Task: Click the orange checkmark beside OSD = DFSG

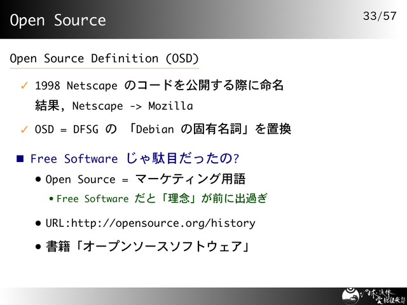Action: (x=24, y=130)
